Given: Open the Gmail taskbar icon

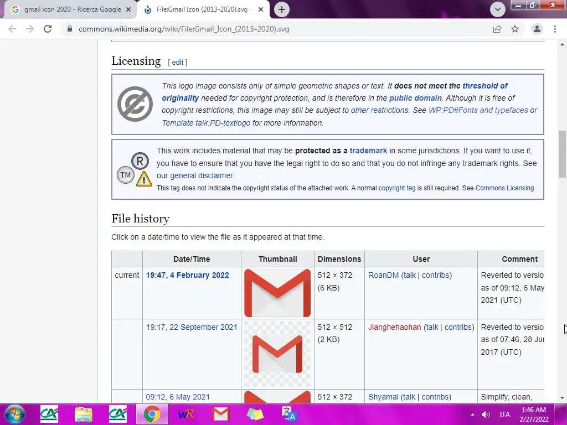Looking at the screenshot, I should (x=220, y=414).
